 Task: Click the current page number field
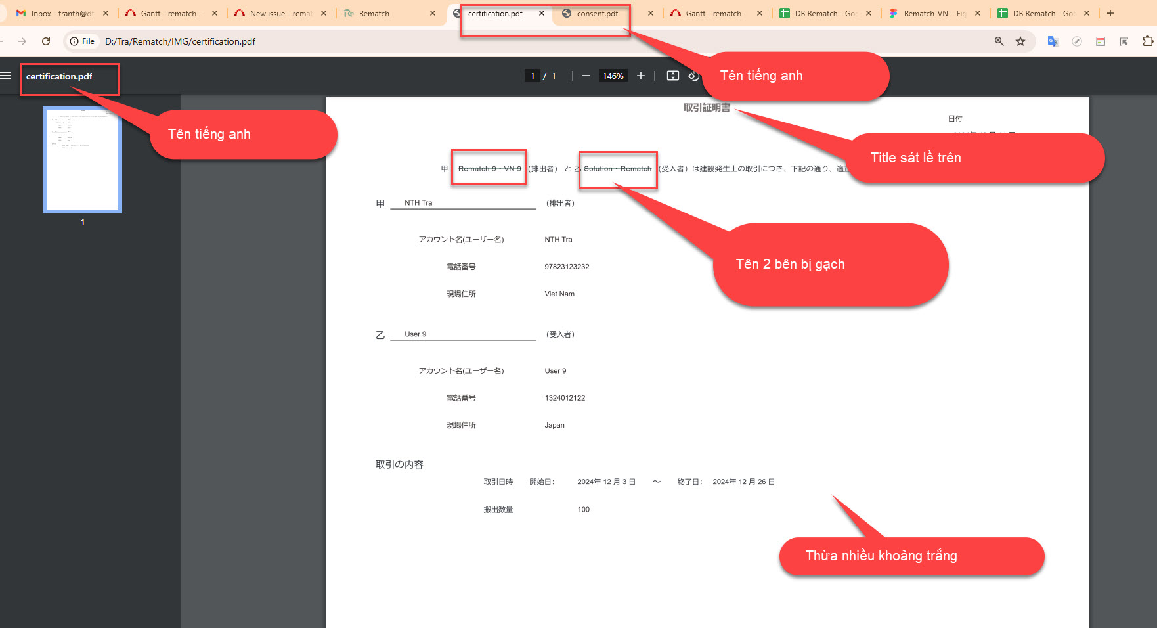(533, 76)
